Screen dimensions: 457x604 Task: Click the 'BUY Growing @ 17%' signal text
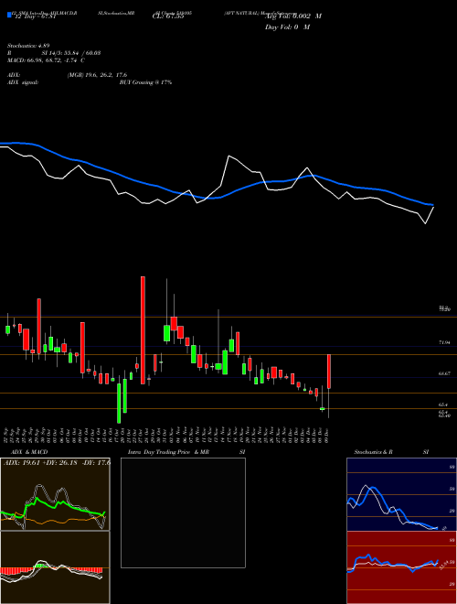(x=145, y=82)
